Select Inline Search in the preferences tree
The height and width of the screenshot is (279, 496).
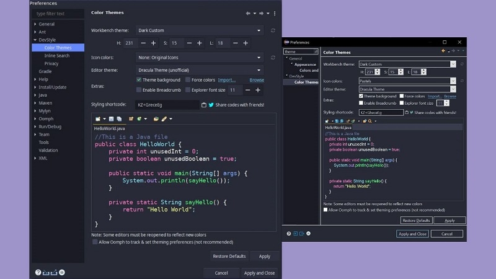click(56, 56)
